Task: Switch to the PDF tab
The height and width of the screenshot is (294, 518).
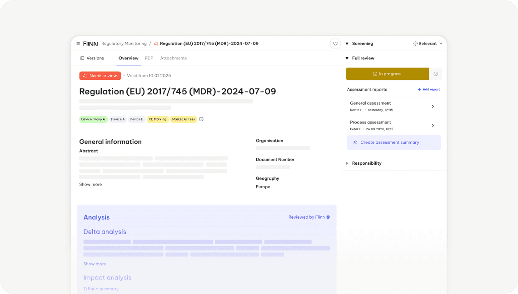Action: coord(149,58)
